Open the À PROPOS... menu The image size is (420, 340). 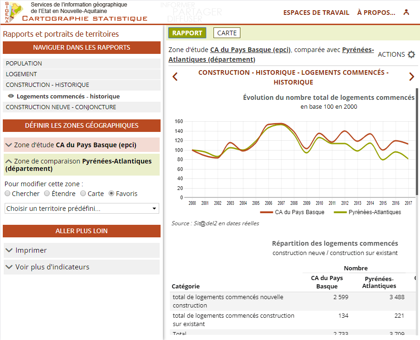click(376, 13)
